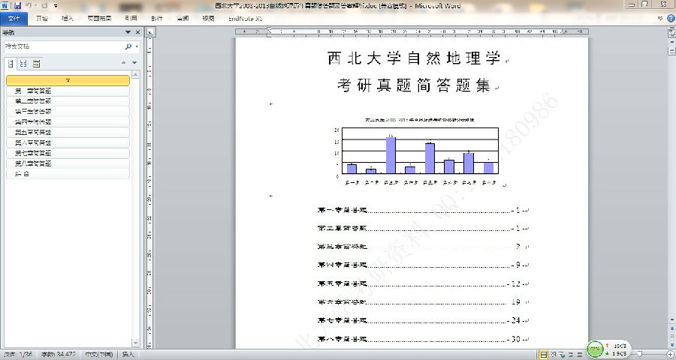Click the page count 1/36 in the status bar
The width and height of the screenshot is (676, 360).
coord(20,355)
